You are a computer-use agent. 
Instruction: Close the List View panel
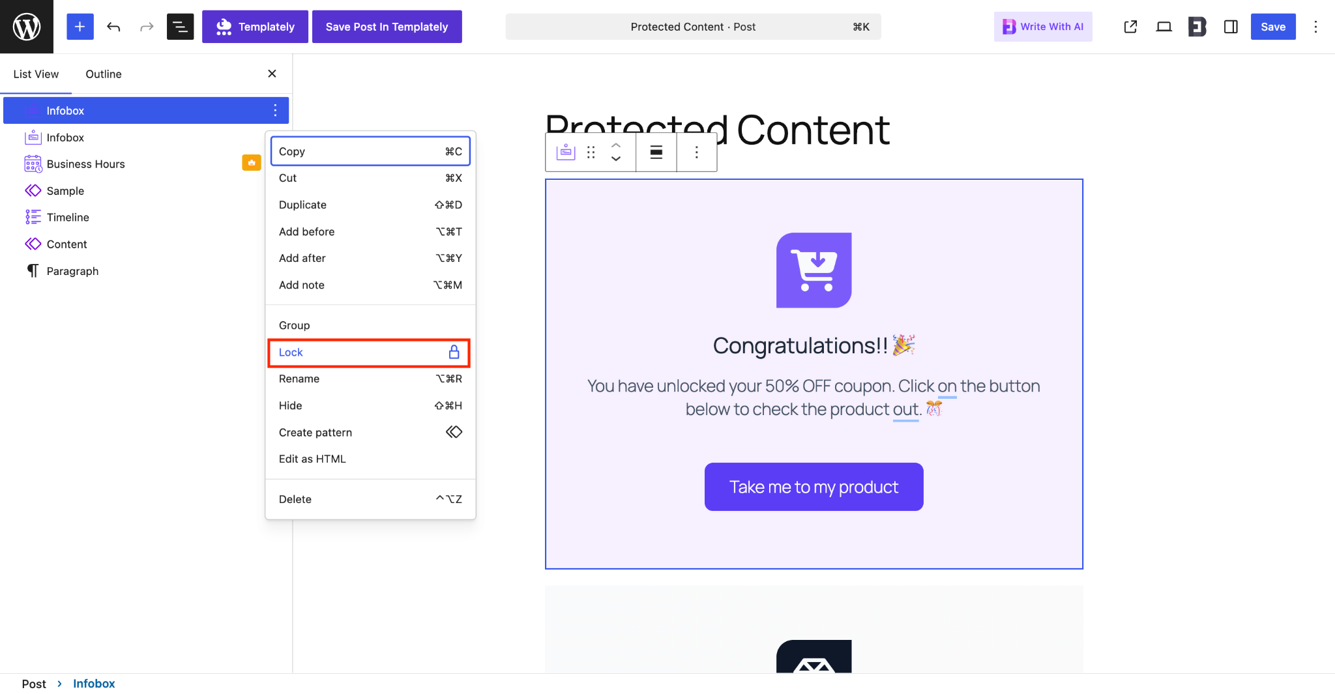tap(272, 74)
